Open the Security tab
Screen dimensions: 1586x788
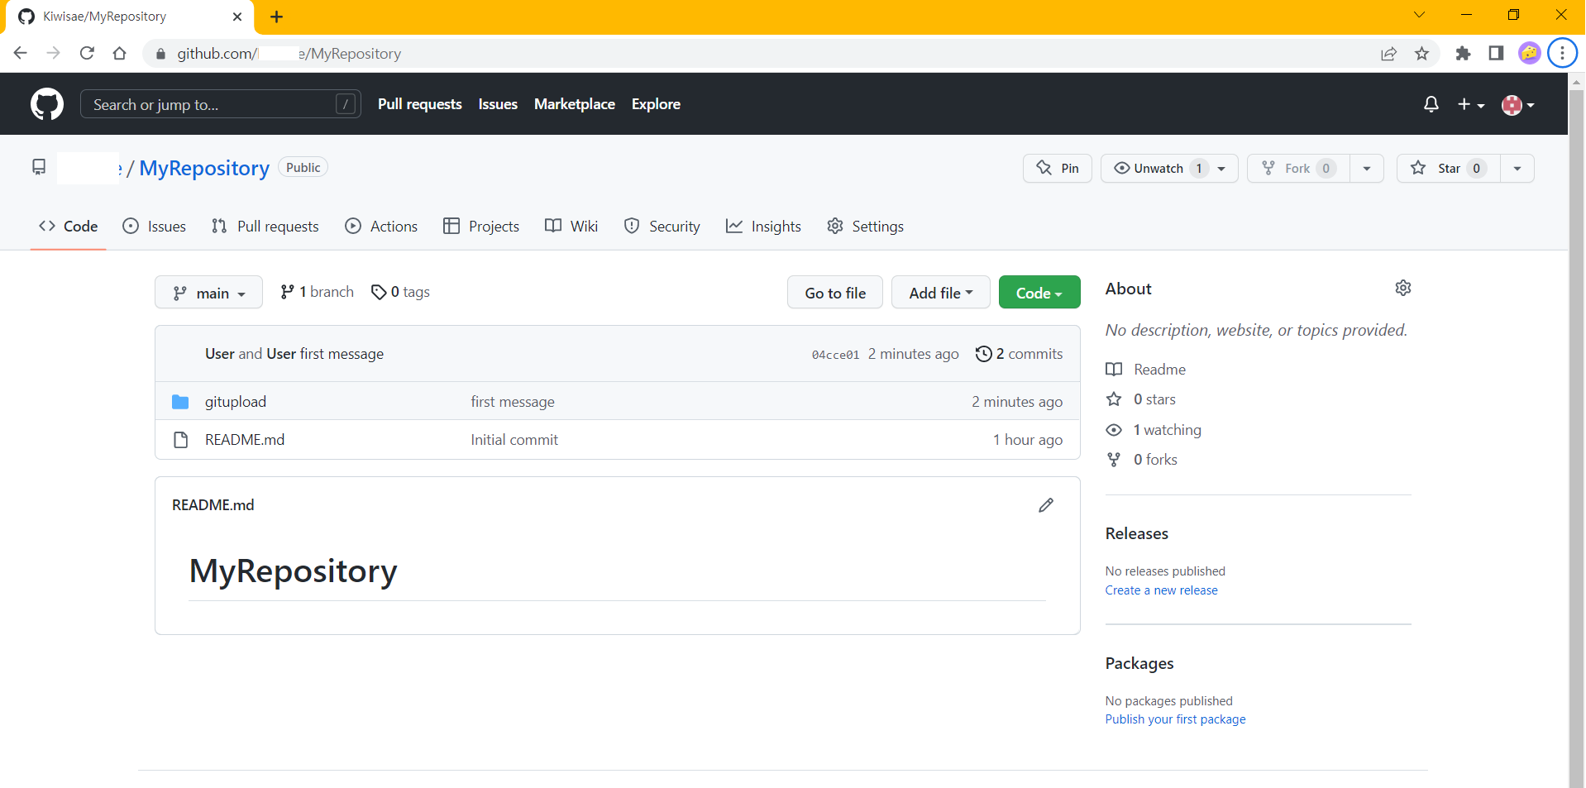coord(662,226)
